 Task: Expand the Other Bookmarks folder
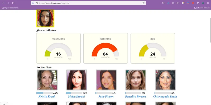click(x=202, y=8)
